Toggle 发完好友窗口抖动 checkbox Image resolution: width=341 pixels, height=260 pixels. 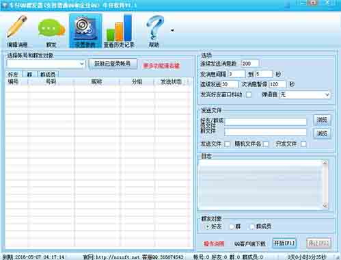[x=249, y=94]
